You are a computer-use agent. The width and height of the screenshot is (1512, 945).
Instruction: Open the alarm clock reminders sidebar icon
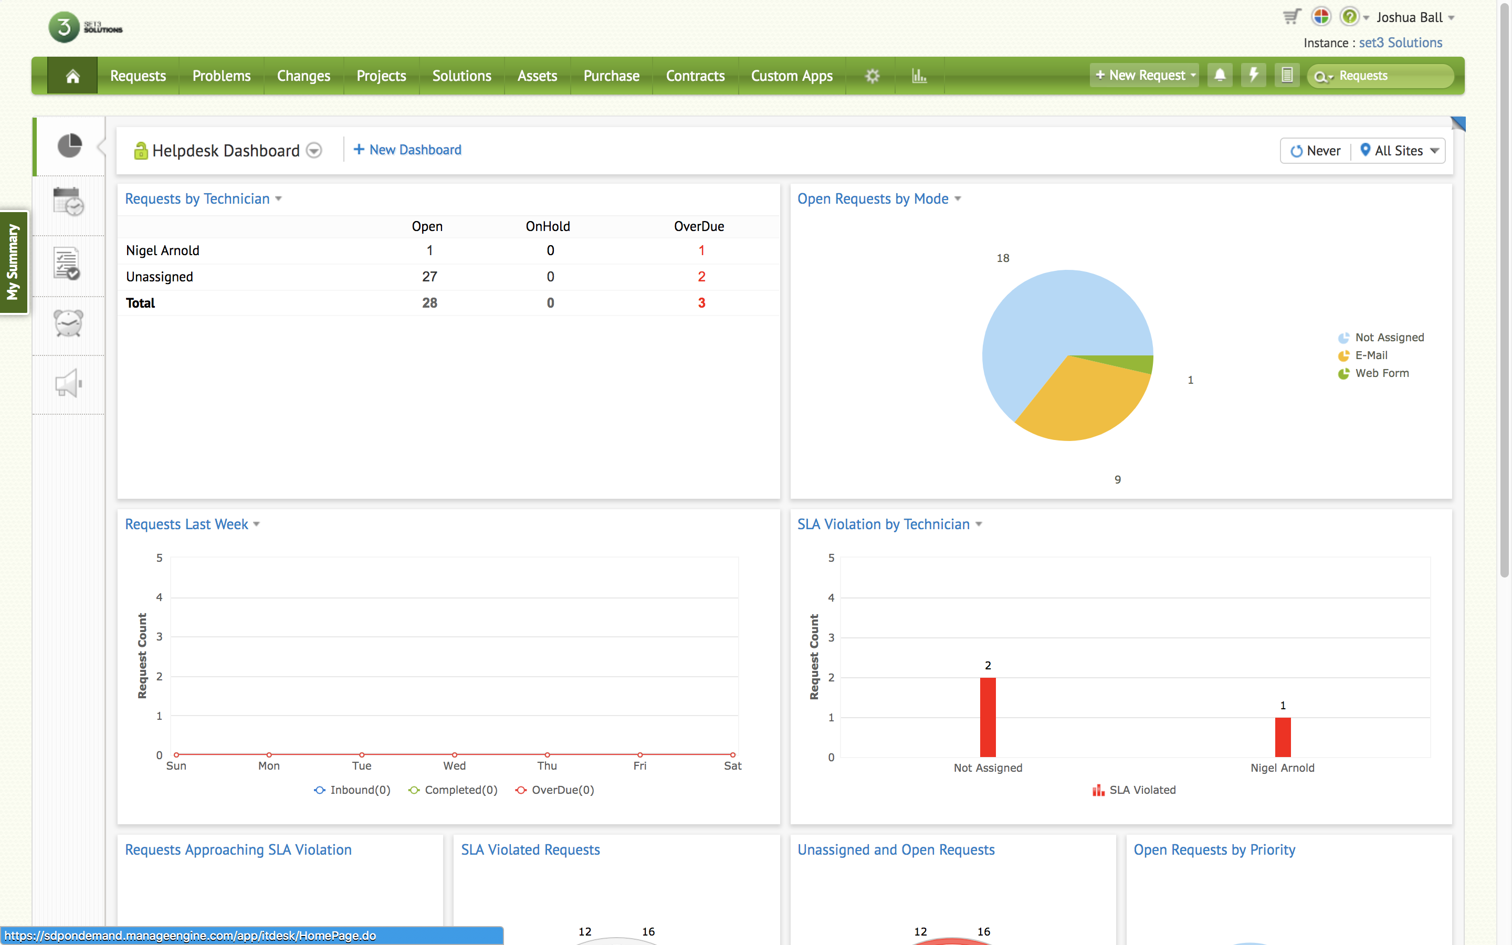[x=68, y=323]
